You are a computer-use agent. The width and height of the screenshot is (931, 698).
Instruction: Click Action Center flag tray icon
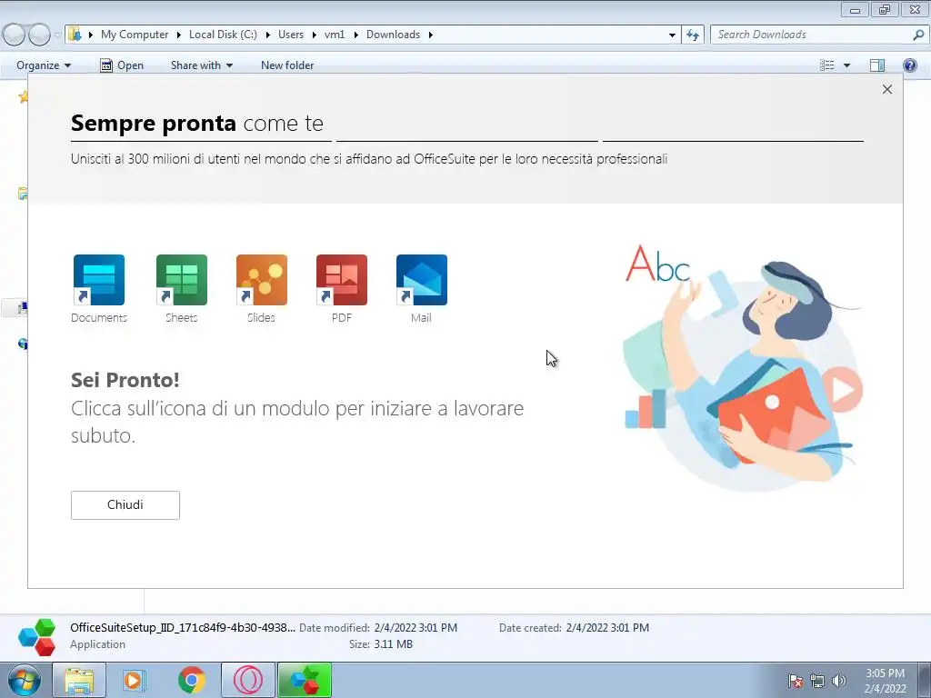[x=795, y=681]
